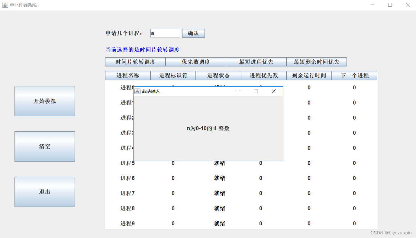This screenshot has height=238, width=416.
Task: Click 下一个进程 value in 进程4 row
Action: pos(354,148)
